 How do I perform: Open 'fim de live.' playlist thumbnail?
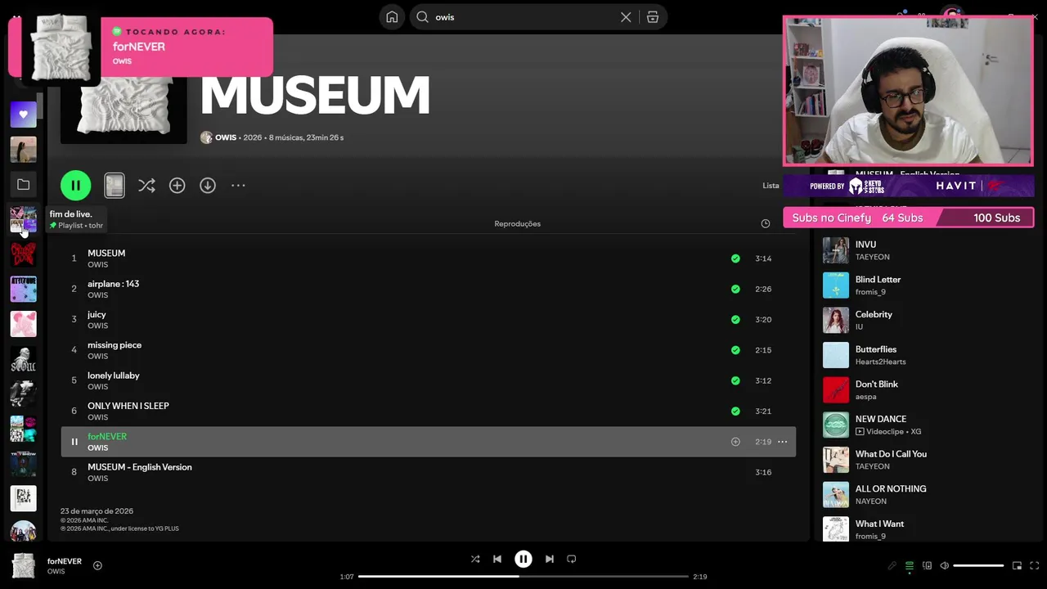click(x=23, y=219)
